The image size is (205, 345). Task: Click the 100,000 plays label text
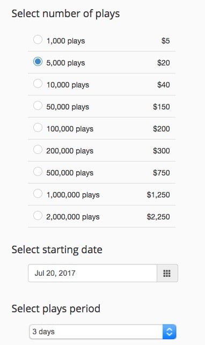pyautogui.click(x=70, y=129)
